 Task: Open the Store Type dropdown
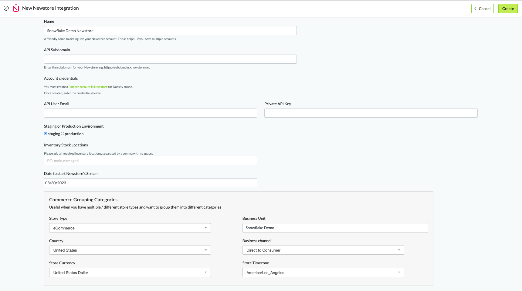point(130,228)
